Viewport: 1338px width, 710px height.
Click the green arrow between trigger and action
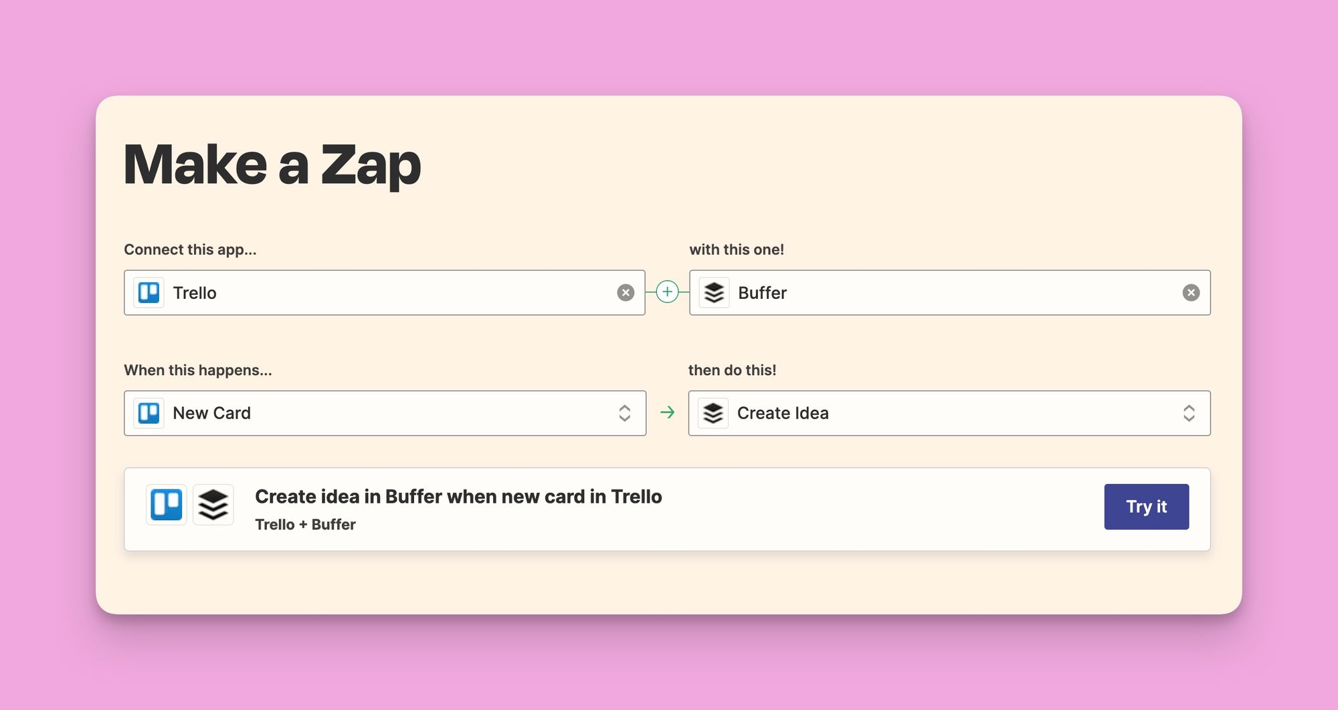(667, 412)
